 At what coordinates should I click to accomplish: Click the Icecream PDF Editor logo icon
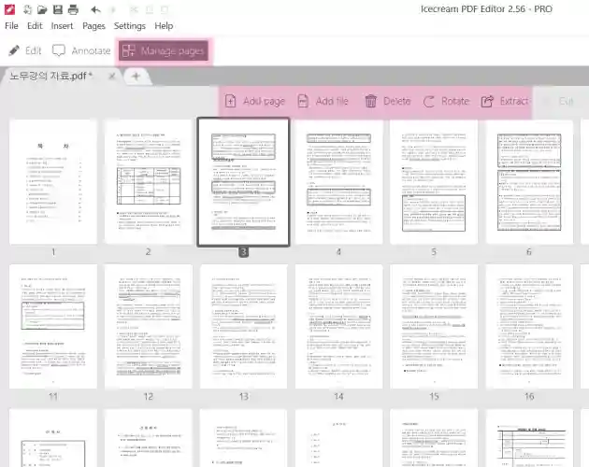9,9
